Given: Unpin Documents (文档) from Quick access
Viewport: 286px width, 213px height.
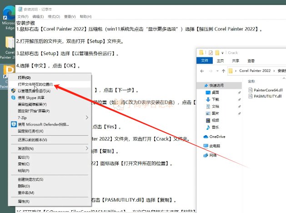Looking at the screenshot, I should [239, 106].
